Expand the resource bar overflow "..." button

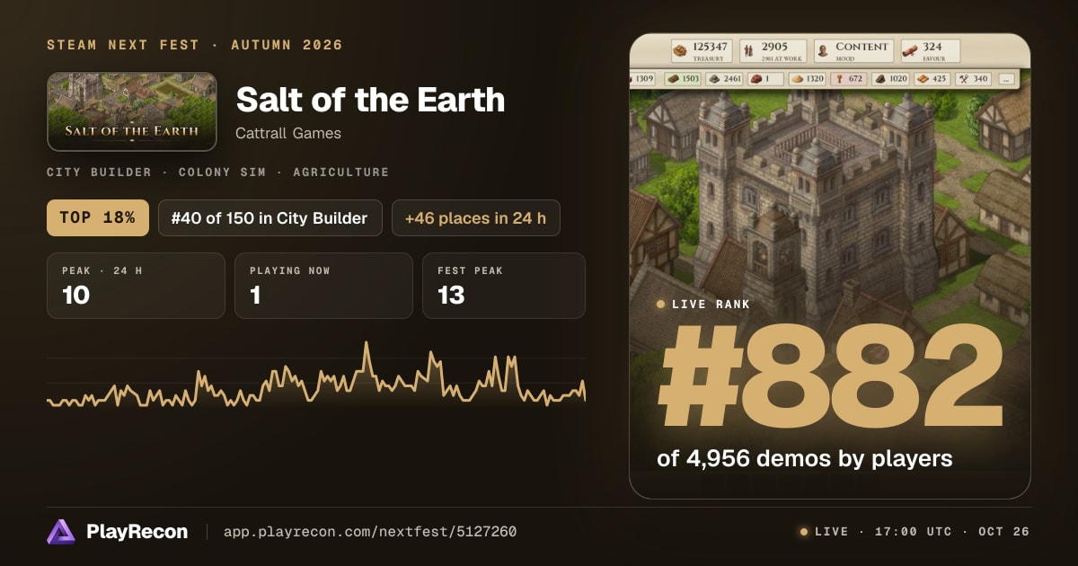(1006, 79)
